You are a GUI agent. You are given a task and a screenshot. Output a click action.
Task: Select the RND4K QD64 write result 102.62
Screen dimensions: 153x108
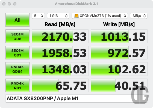[x=119, y=69]
